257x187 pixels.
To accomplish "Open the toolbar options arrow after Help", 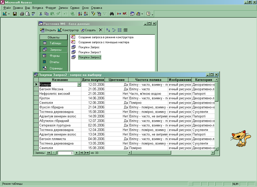I will click(x=152, y=14).
